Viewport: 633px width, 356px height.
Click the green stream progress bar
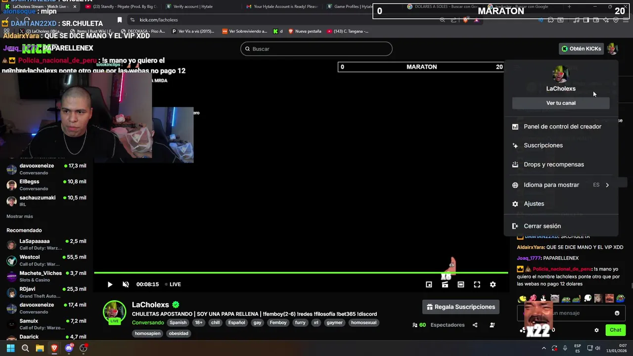point(301,272)
